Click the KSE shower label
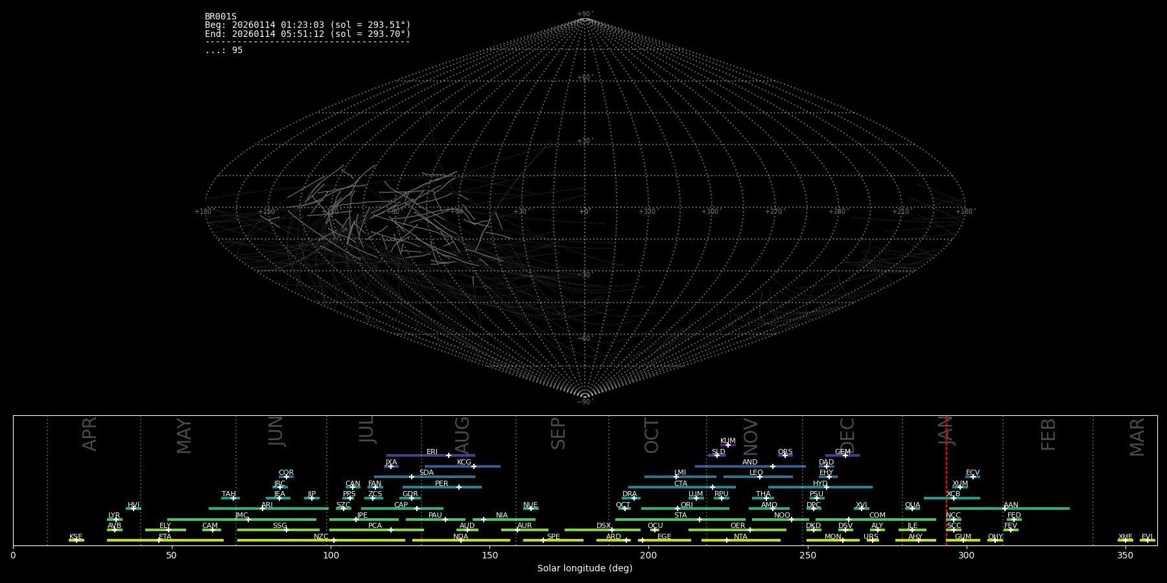Viewport: 1167px width, 583px height. click(76, 537)
